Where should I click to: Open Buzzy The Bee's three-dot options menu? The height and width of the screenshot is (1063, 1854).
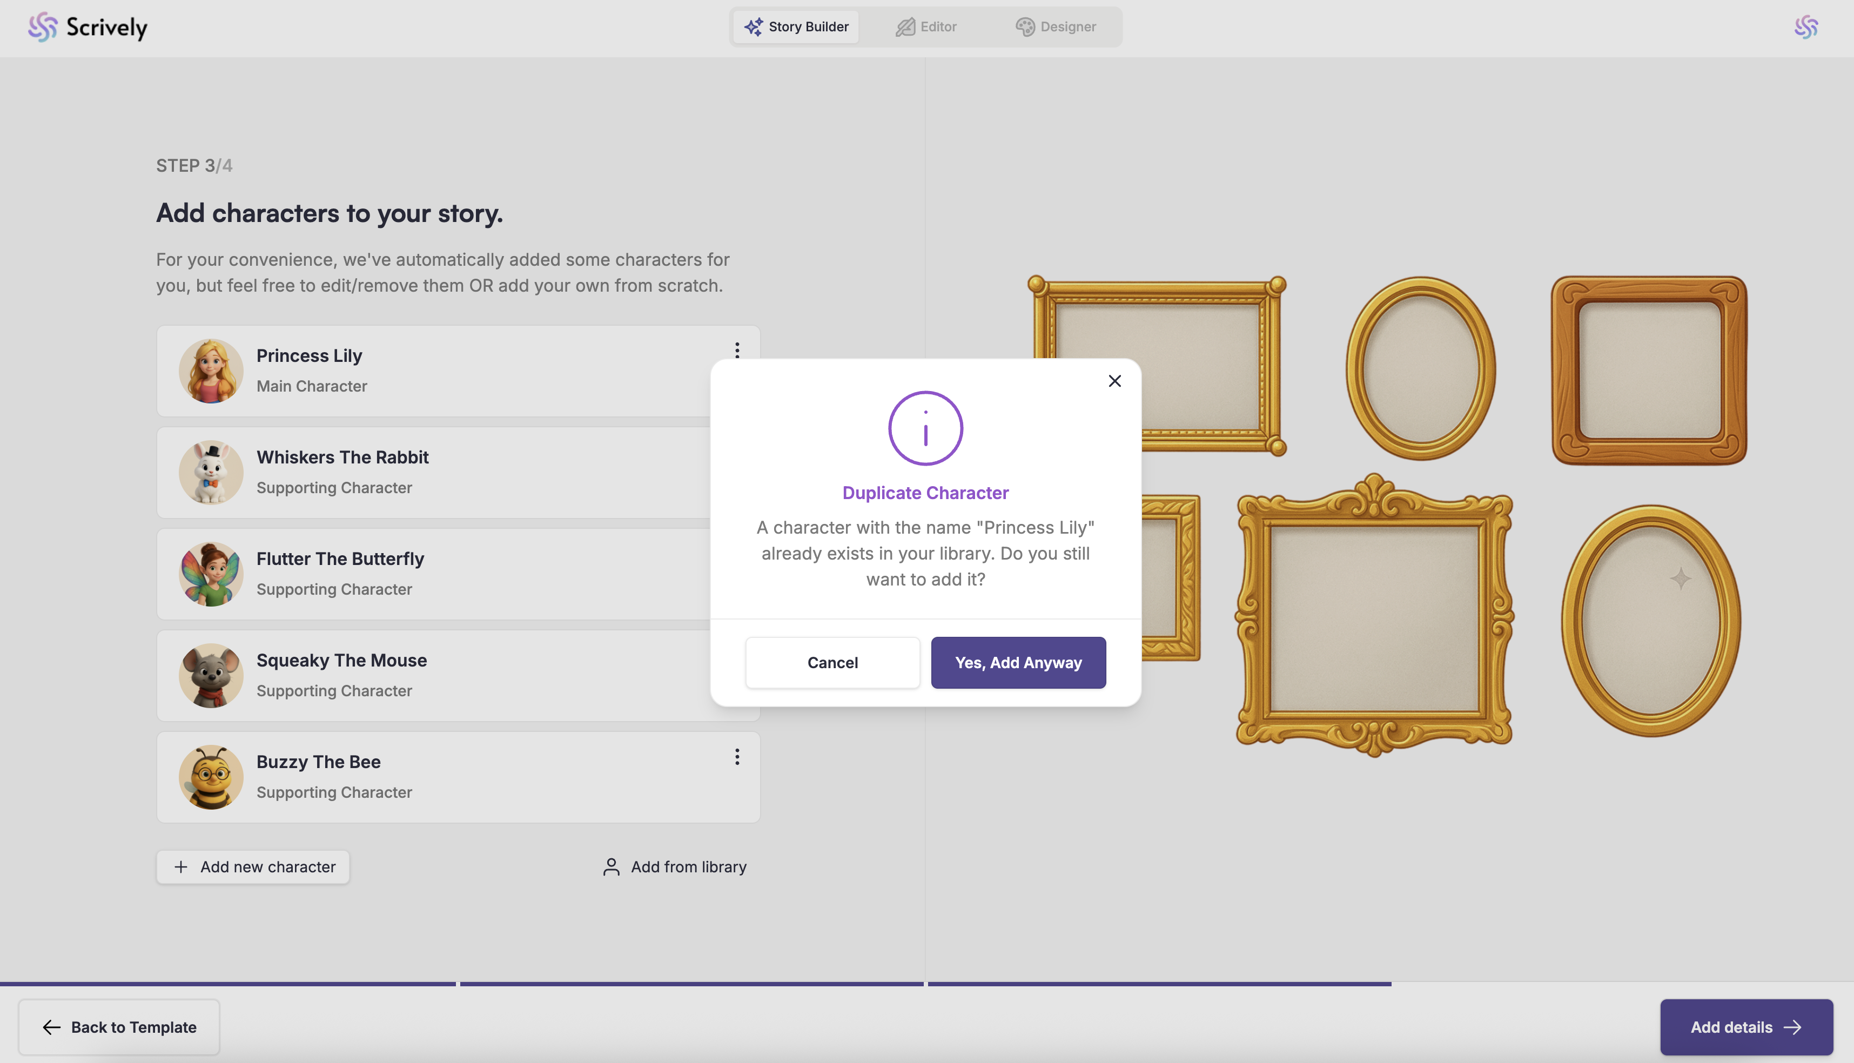[737, 757]
